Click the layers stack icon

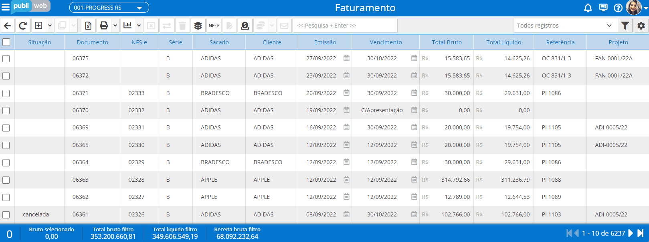(x=198, y=26)
